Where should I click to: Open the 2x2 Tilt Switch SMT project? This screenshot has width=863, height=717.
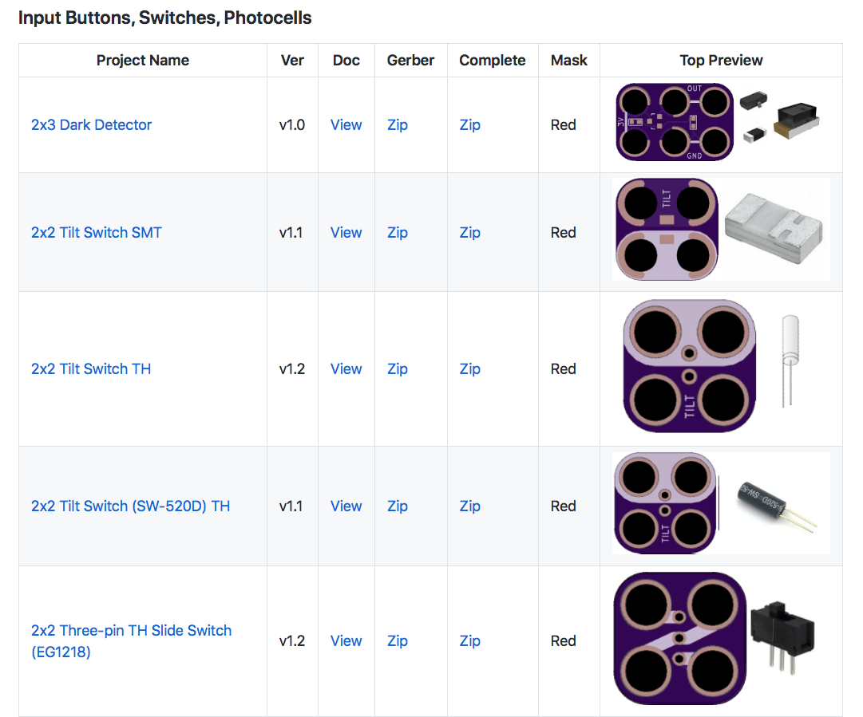(x=97, y=233)
